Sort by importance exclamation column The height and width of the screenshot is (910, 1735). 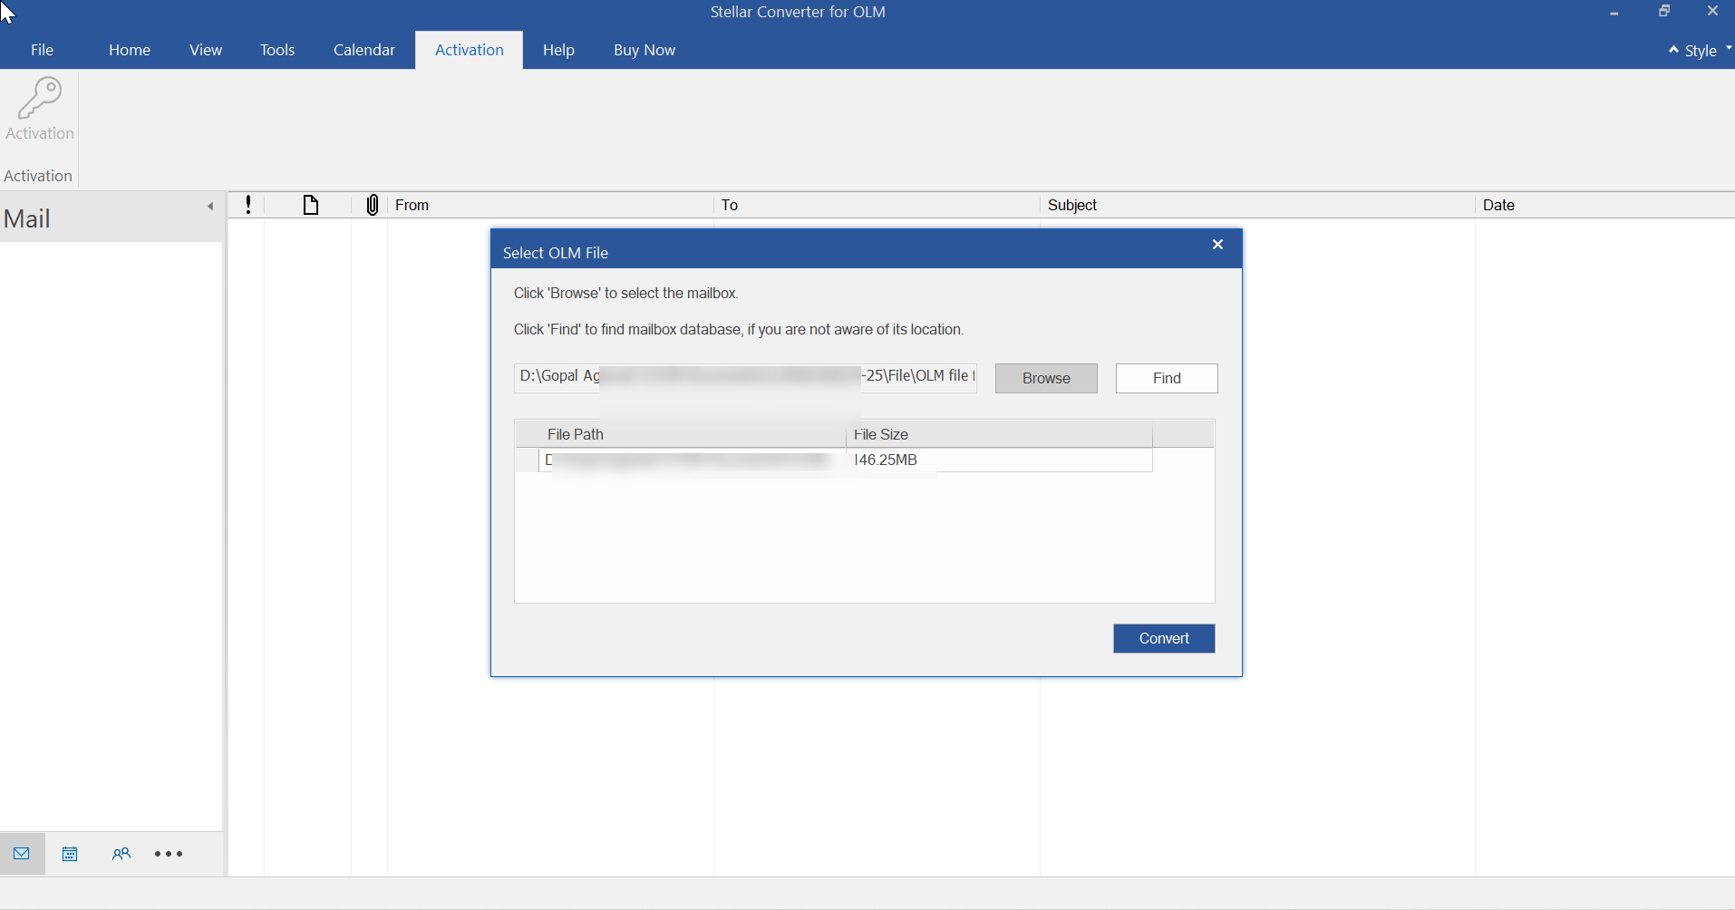[x=248, y=205]
